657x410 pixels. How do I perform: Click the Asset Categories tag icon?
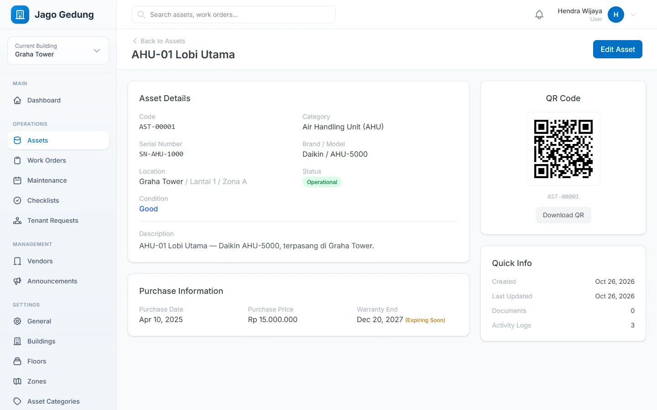point(17,401)
